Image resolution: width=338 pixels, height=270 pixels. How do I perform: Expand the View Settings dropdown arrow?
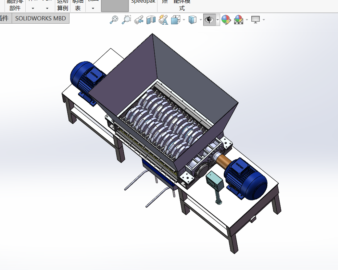[264, 20]
